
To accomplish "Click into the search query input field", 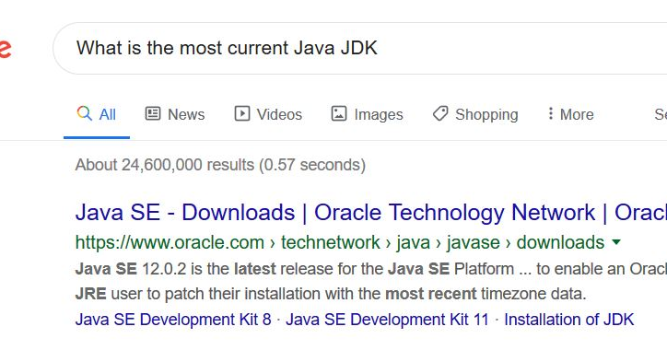I will click(x=359, y=48).
